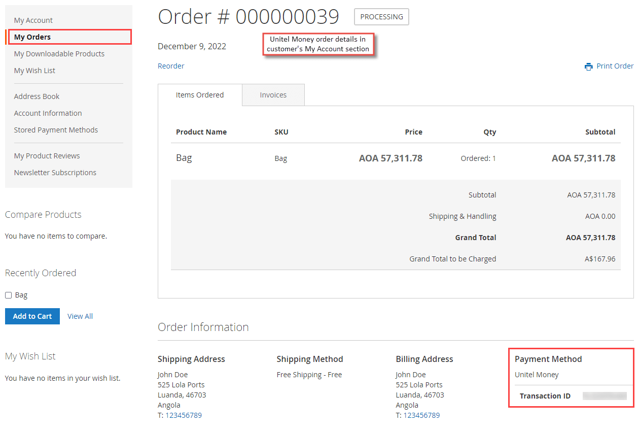Click the Bag SKU cell
This screenshot has height=430, width=638.
coord(280,158)
